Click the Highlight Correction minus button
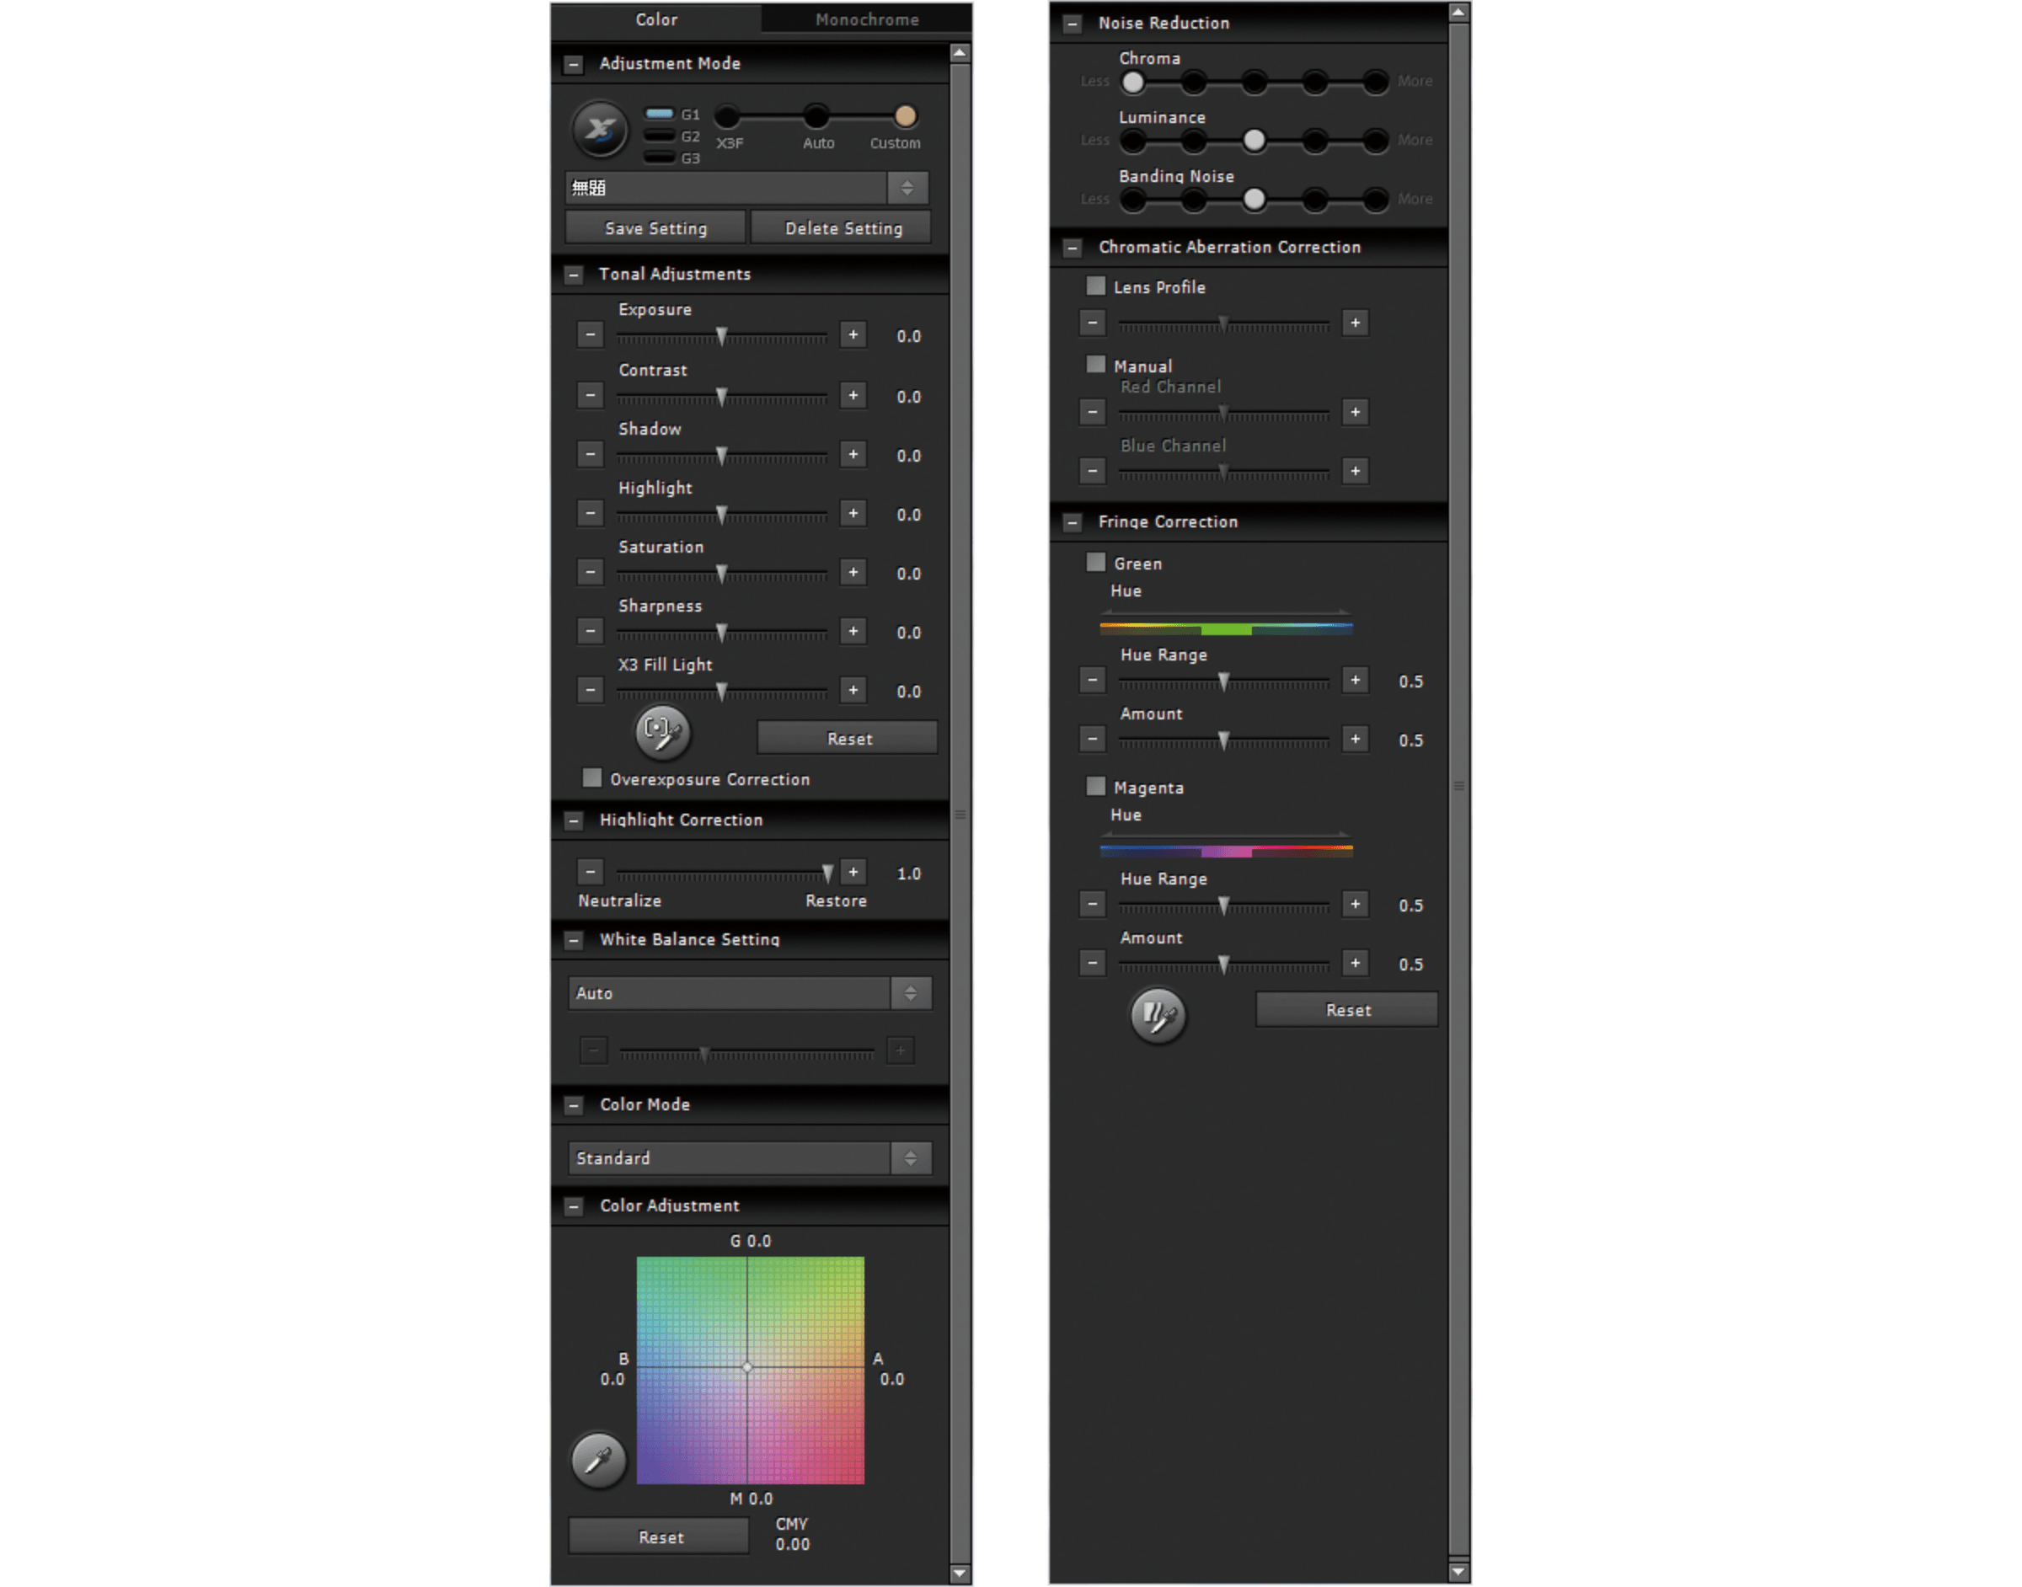The width and height of the screenshot is (2022, 1587). click(x=591, y=872)
